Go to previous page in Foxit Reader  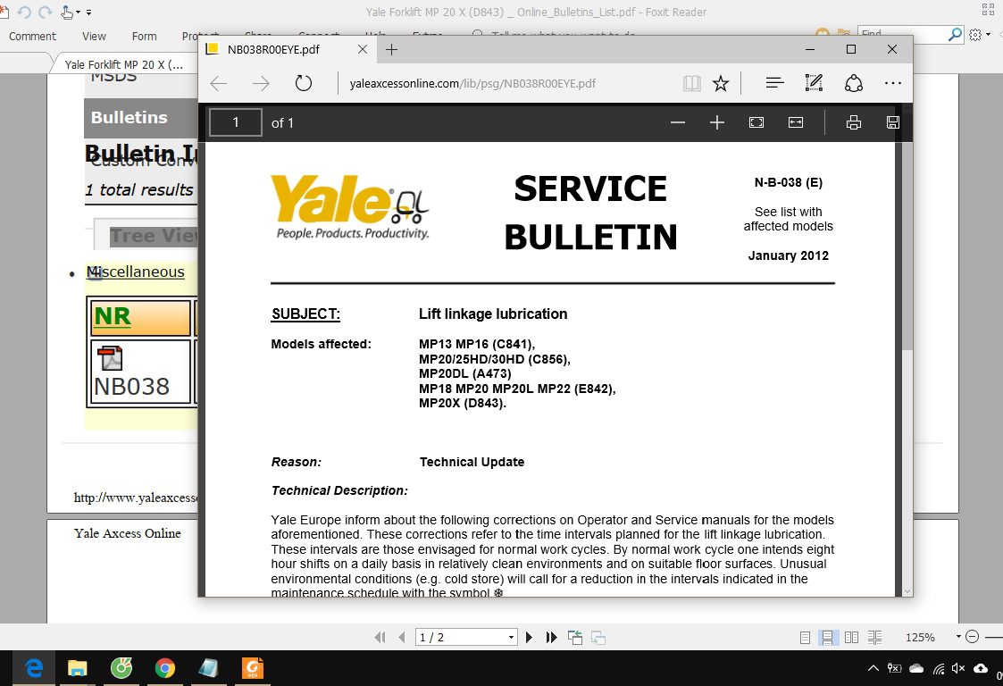[x=402, y=637]
